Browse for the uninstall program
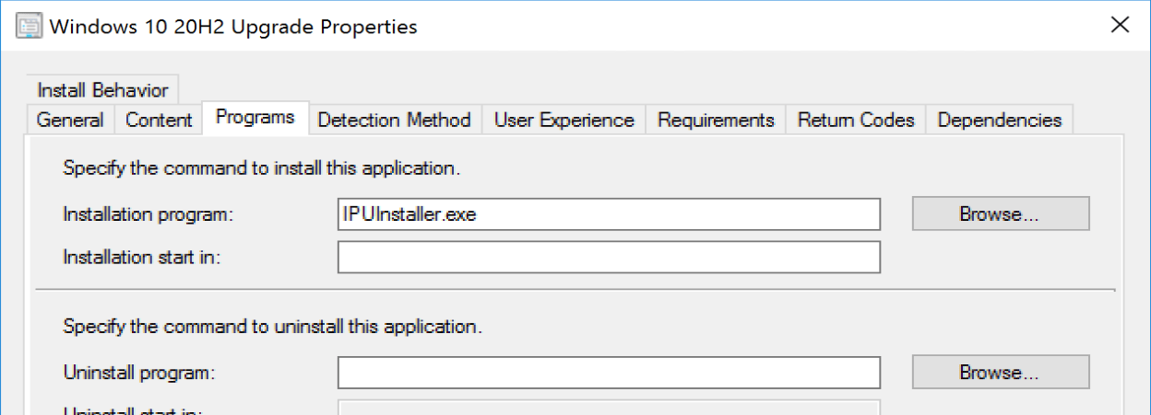Viewport: 1151px width, 415px height. tap(1000, 373)
